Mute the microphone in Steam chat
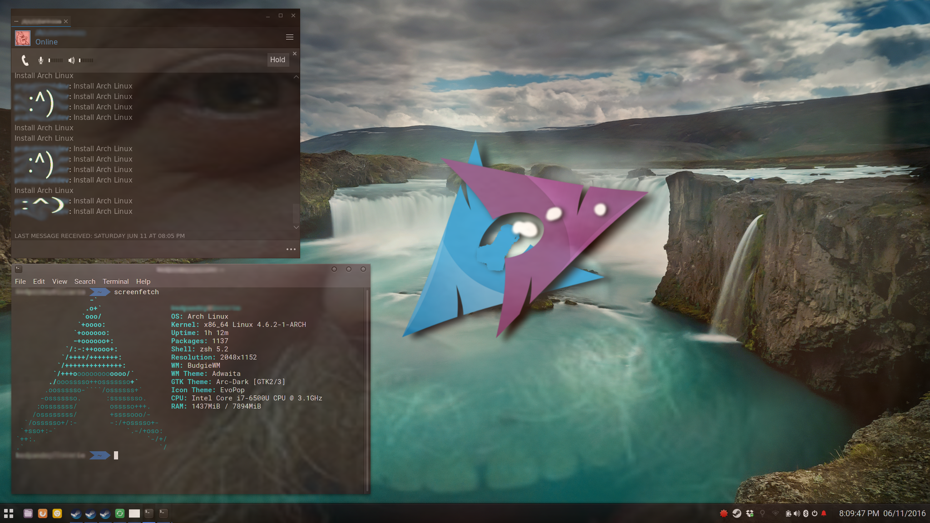 41,60
